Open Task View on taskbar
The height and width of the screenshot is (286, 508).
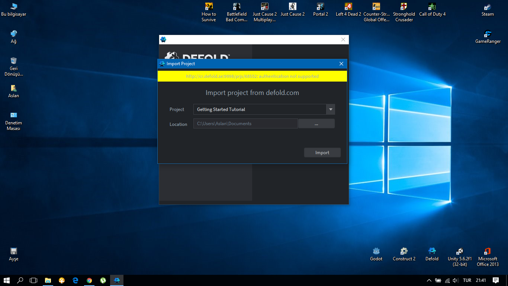(34, 280)
